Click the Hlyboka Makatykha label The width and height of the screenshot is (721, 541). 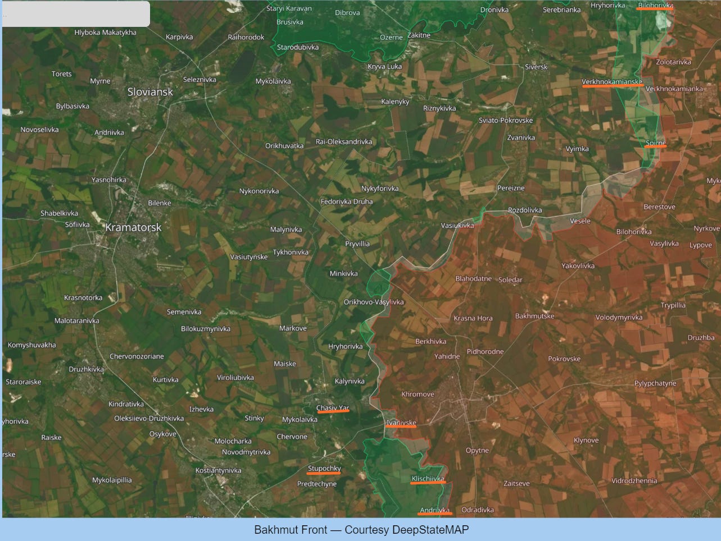point(105,32)
